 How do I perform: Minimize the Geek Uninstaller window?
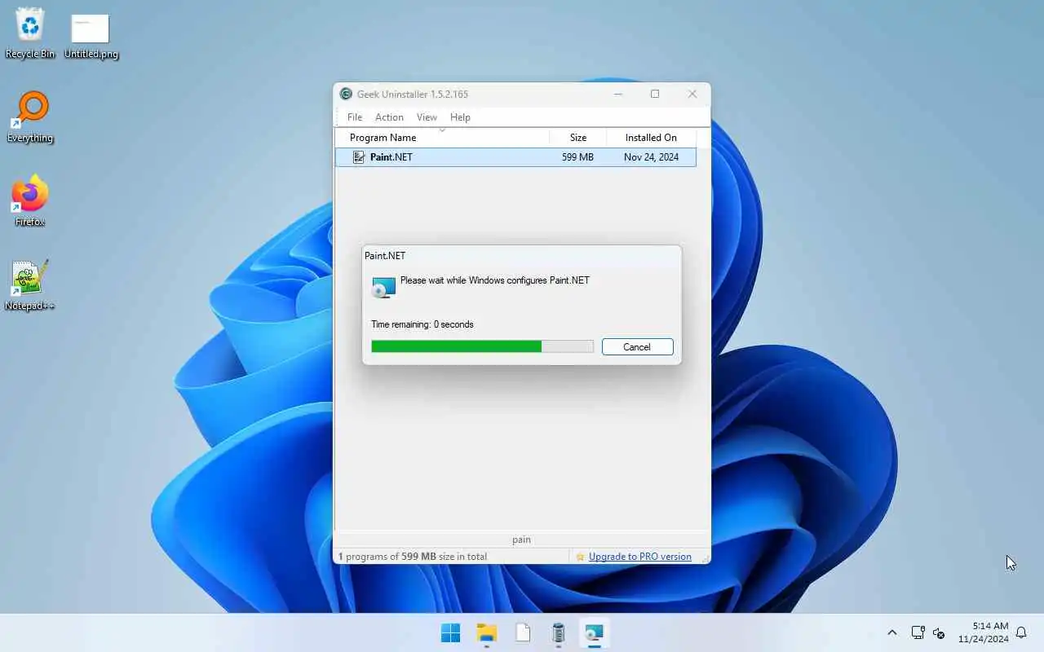617,94
